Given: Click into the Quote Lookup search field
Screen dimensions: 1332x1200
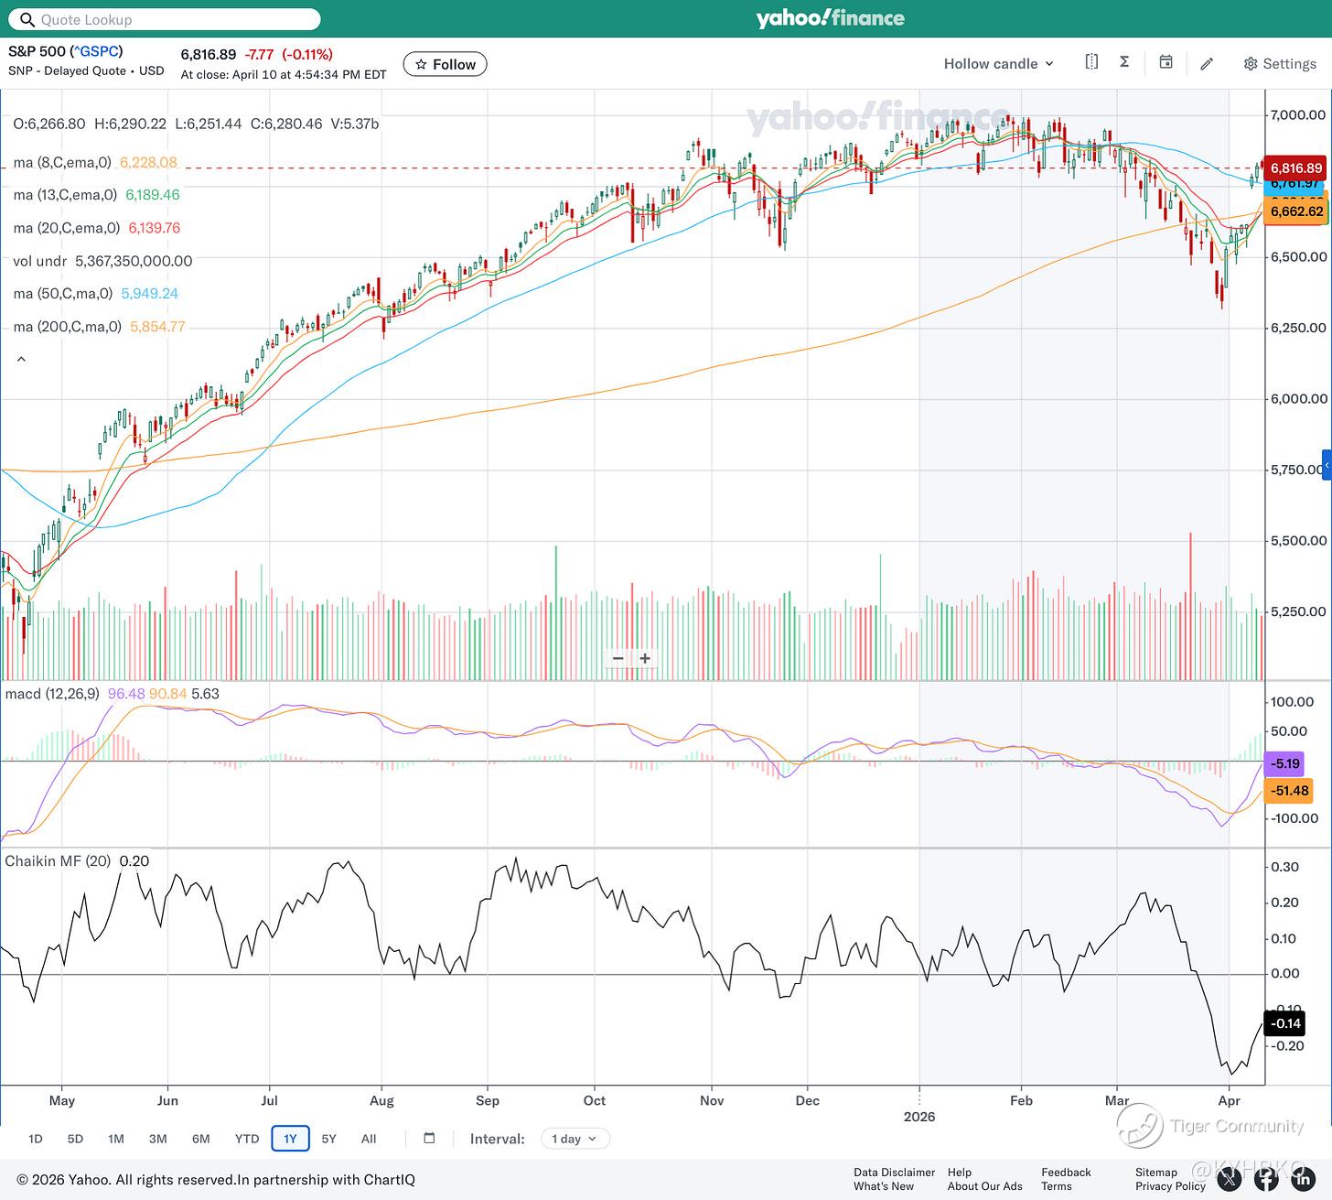Looking at the screenshot, I should pos(165,19).
